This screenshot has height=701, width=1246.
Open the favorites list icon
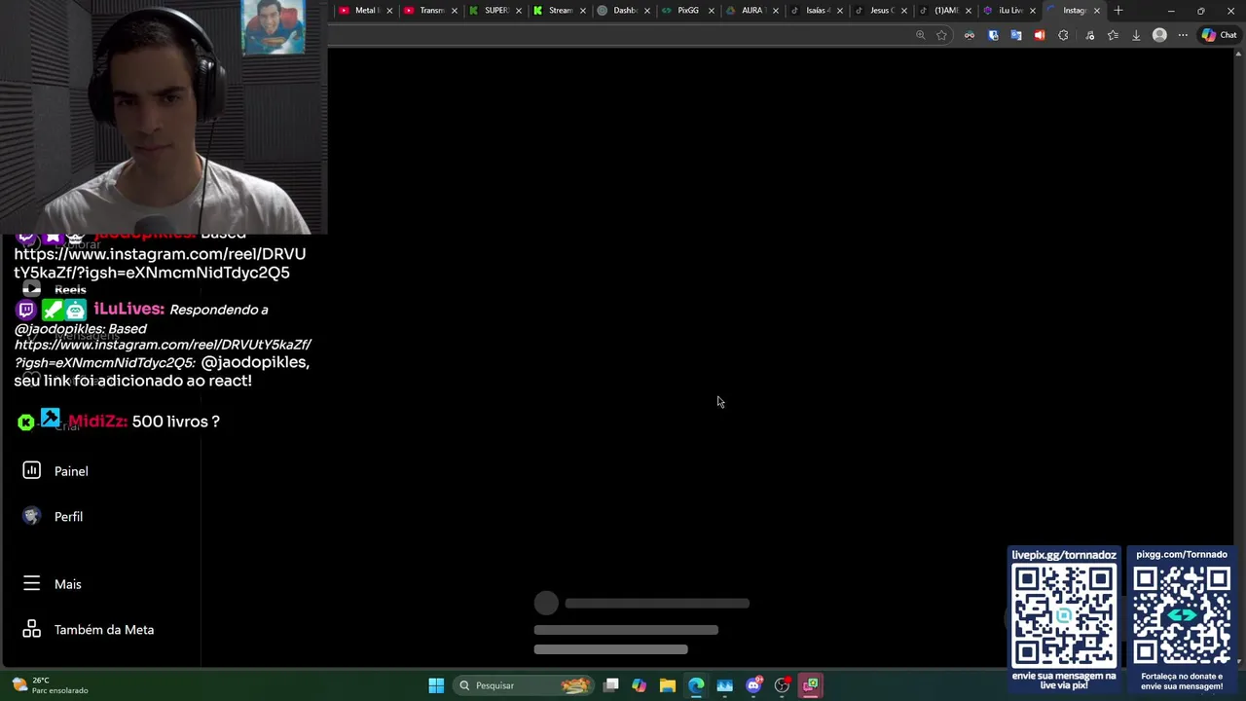tap(1113, 35)
